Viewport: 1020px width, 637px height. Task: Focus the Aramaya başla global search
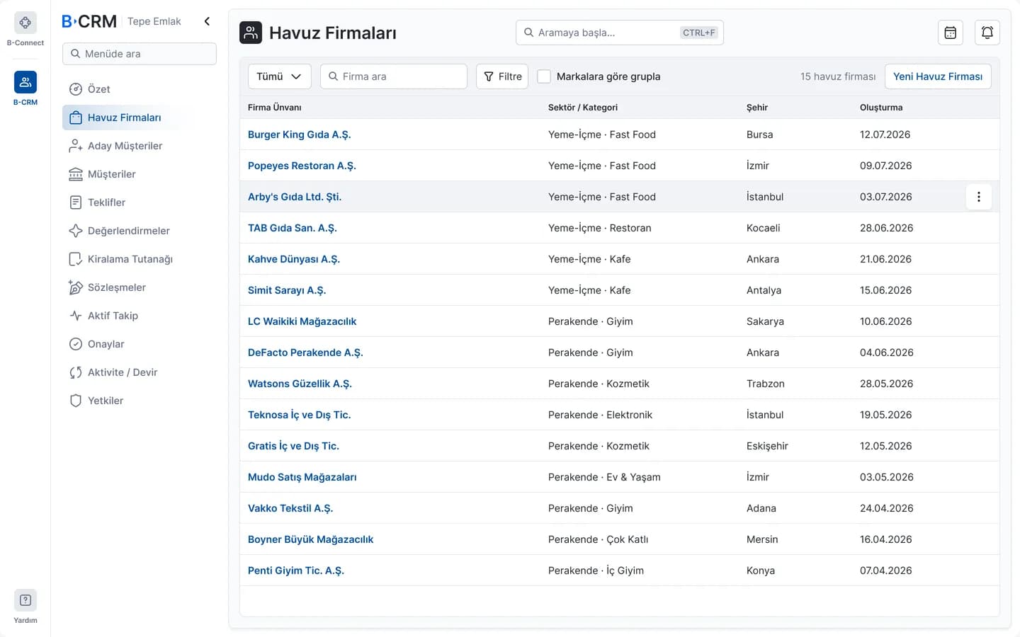point(620,33)
